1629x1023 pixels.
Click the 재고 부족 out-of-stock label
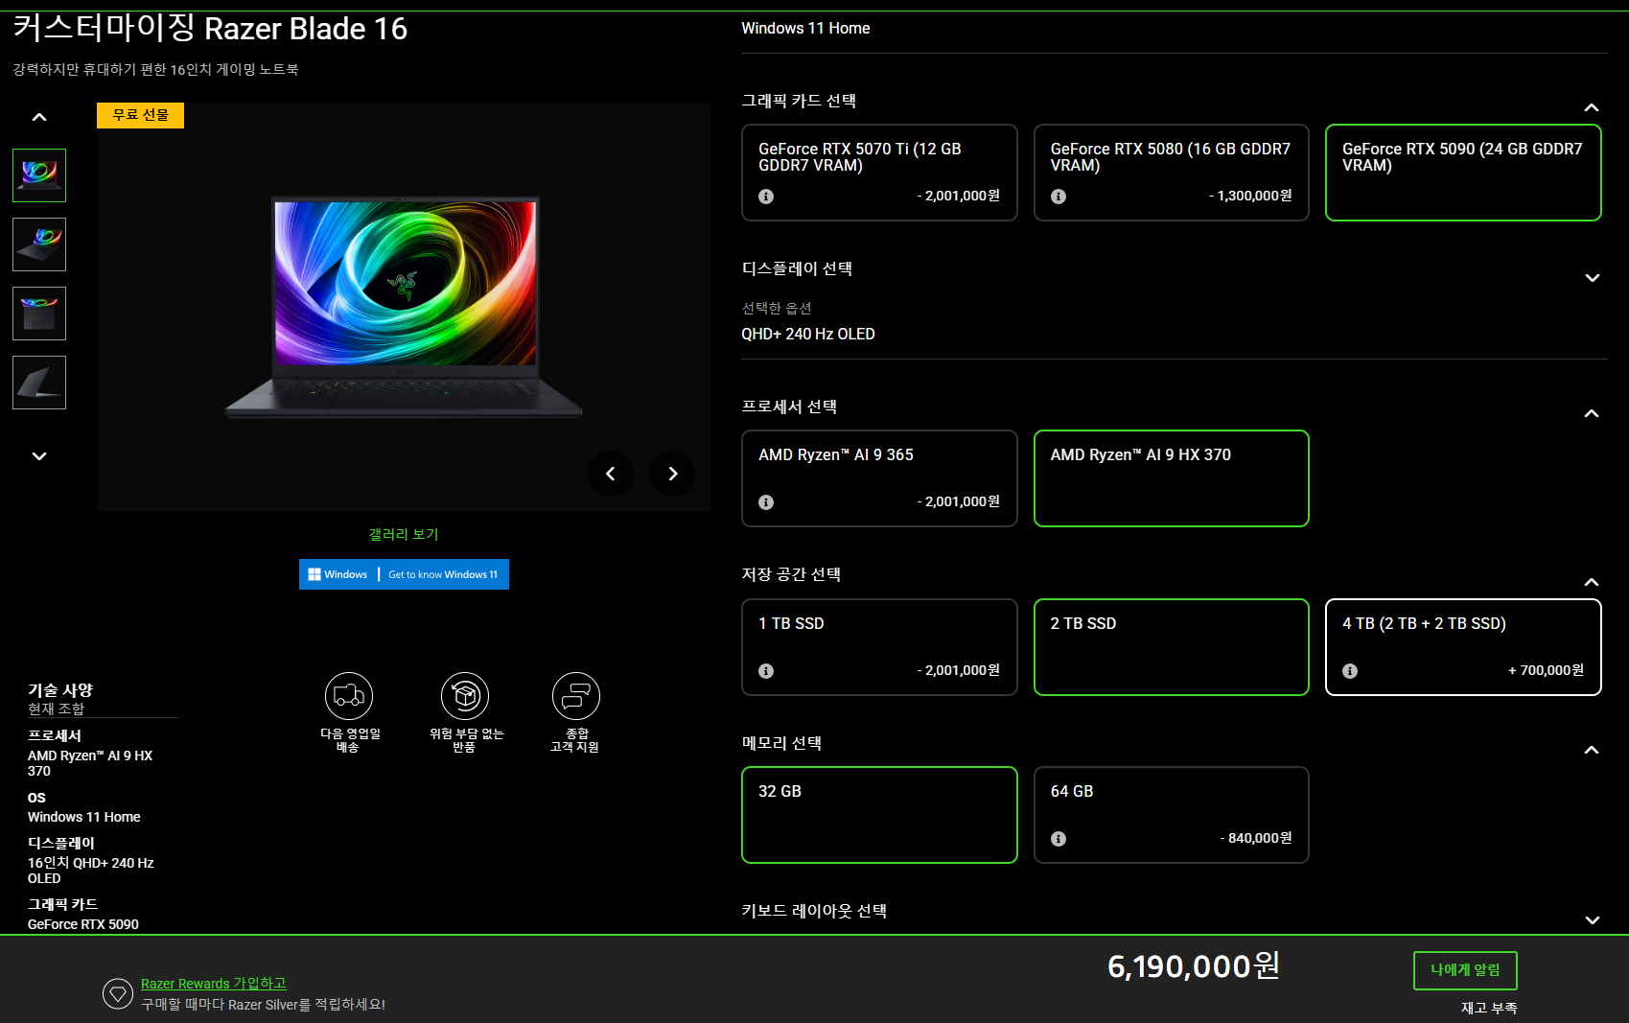tap(1489, 1008)
